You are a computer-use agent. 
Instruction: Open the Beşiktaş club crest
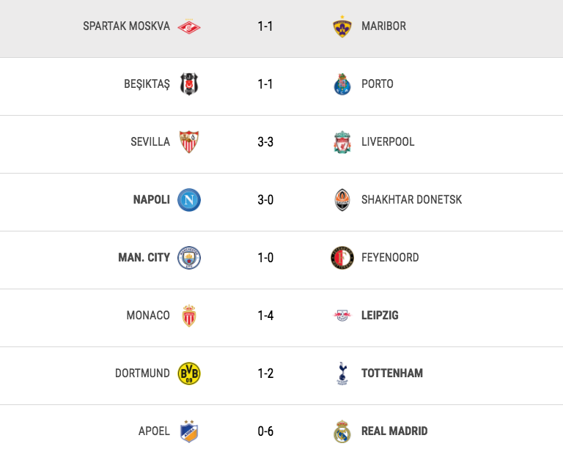click(189, 84)
